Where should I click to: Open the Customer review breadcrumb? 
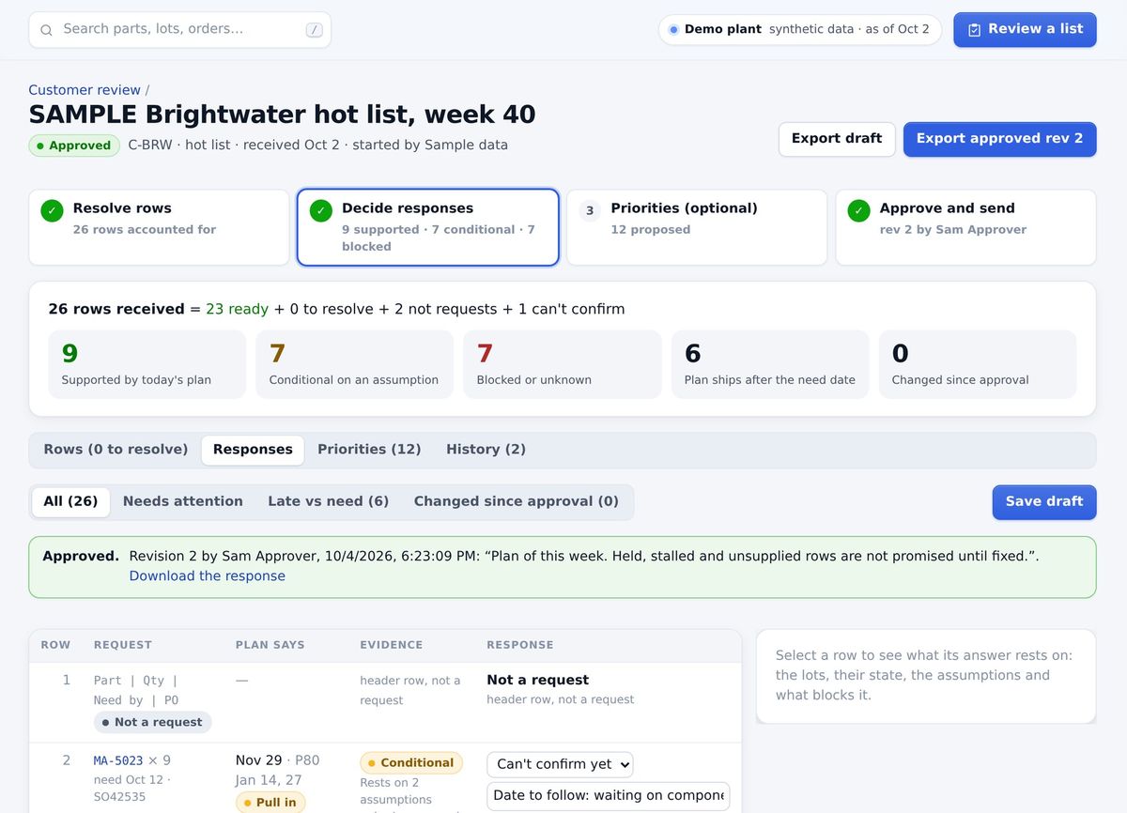coord(85,90)
